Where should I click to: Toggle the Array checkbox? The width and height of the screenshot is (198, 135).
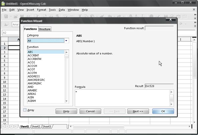(25, 110)
